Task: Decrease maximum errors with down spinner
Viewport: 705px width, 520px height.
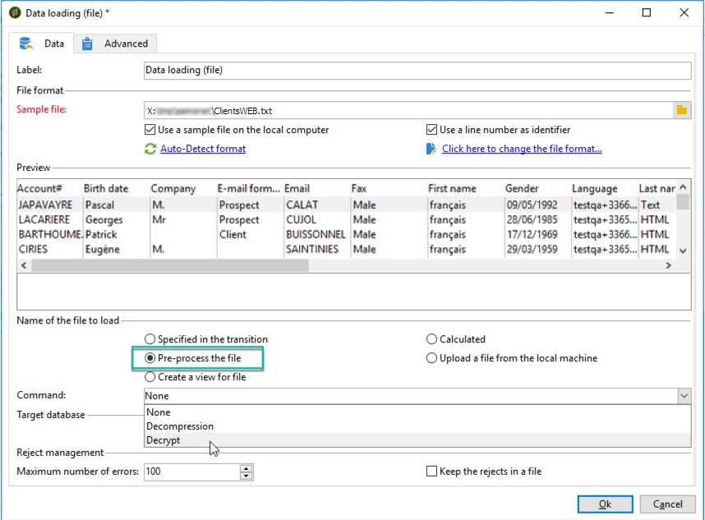Action: pos(246,476)
